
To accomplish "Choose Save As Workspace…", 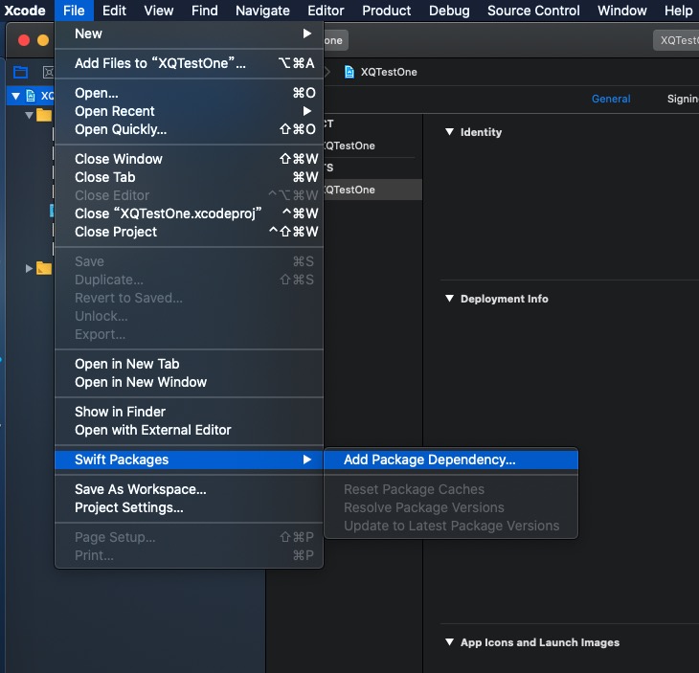I will (x=189, y=489).
